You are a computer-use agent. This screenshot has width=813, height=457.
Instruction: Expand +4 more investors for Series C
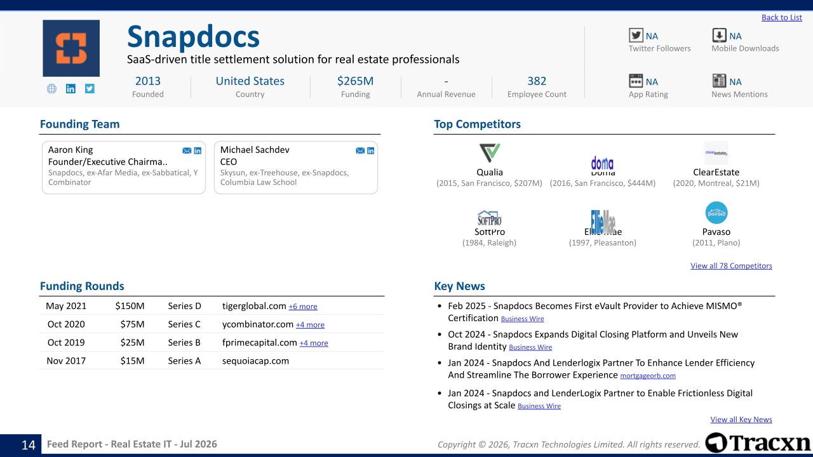(310, 325)
